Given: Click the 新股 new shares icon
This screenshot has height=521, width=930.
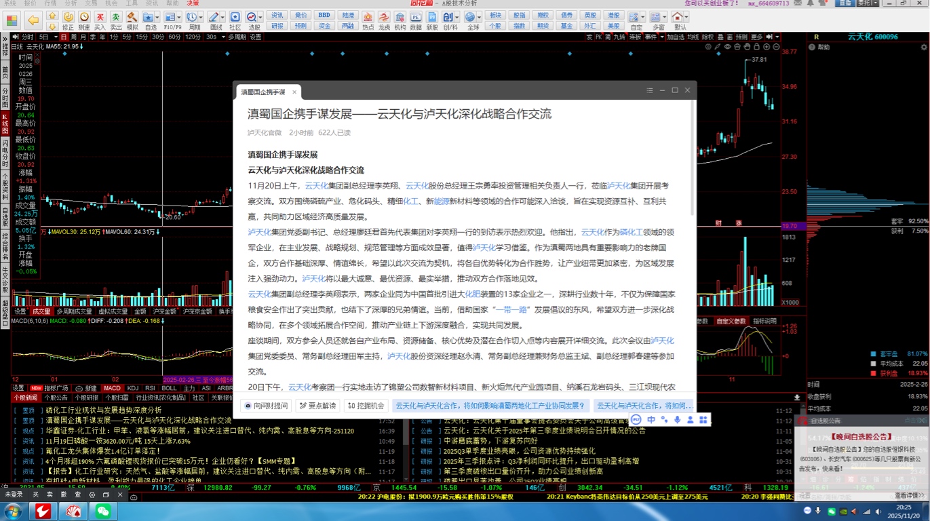Looking at the screenshot, I should (x=431, y=16).
